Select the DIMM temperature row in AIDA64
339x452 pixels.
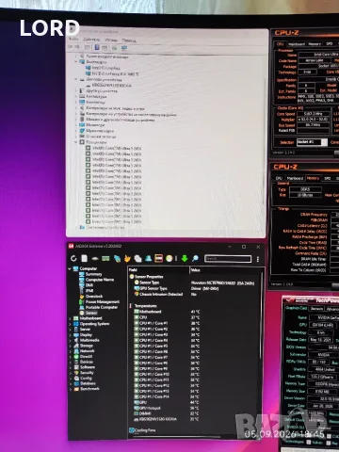click(x=195, y=413)
